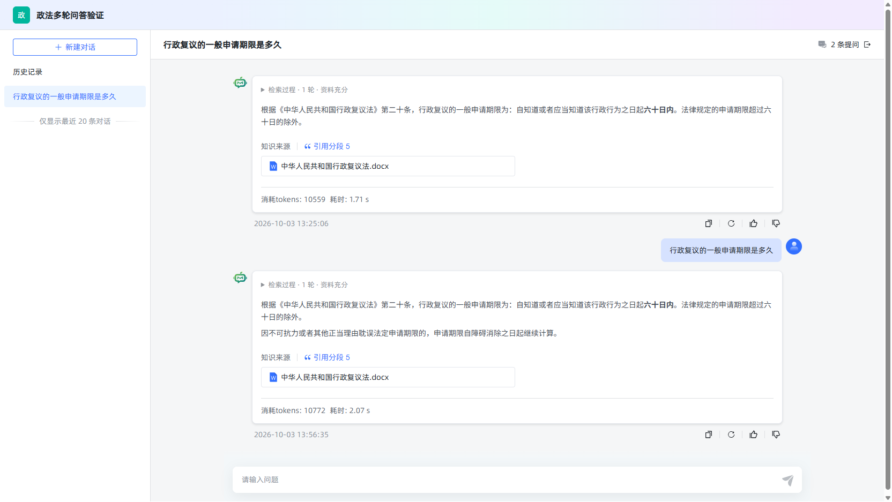Click the conversation title in the header
Screen dimensions: 892x502
222,45
